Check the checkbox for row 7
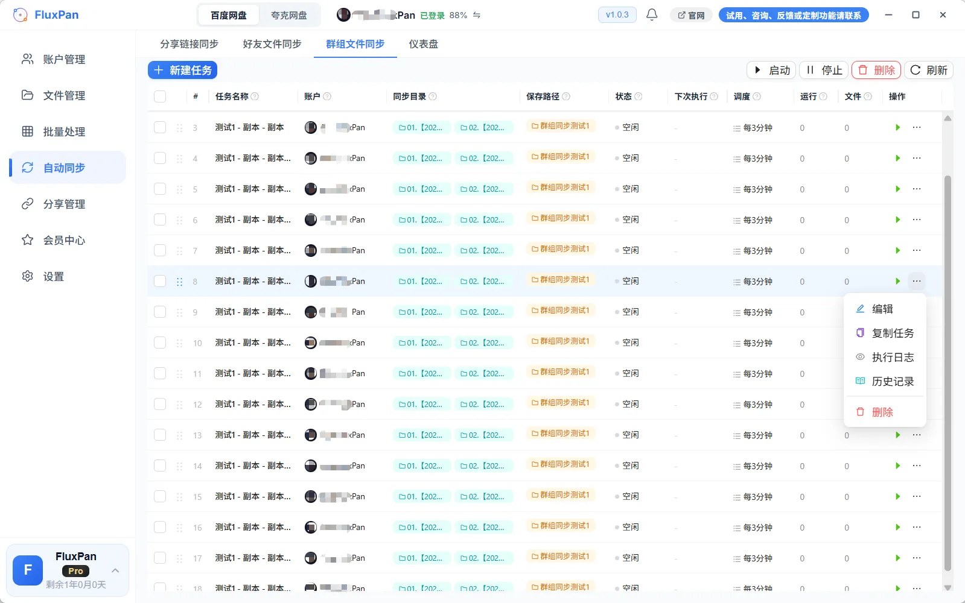 point(160,250)
